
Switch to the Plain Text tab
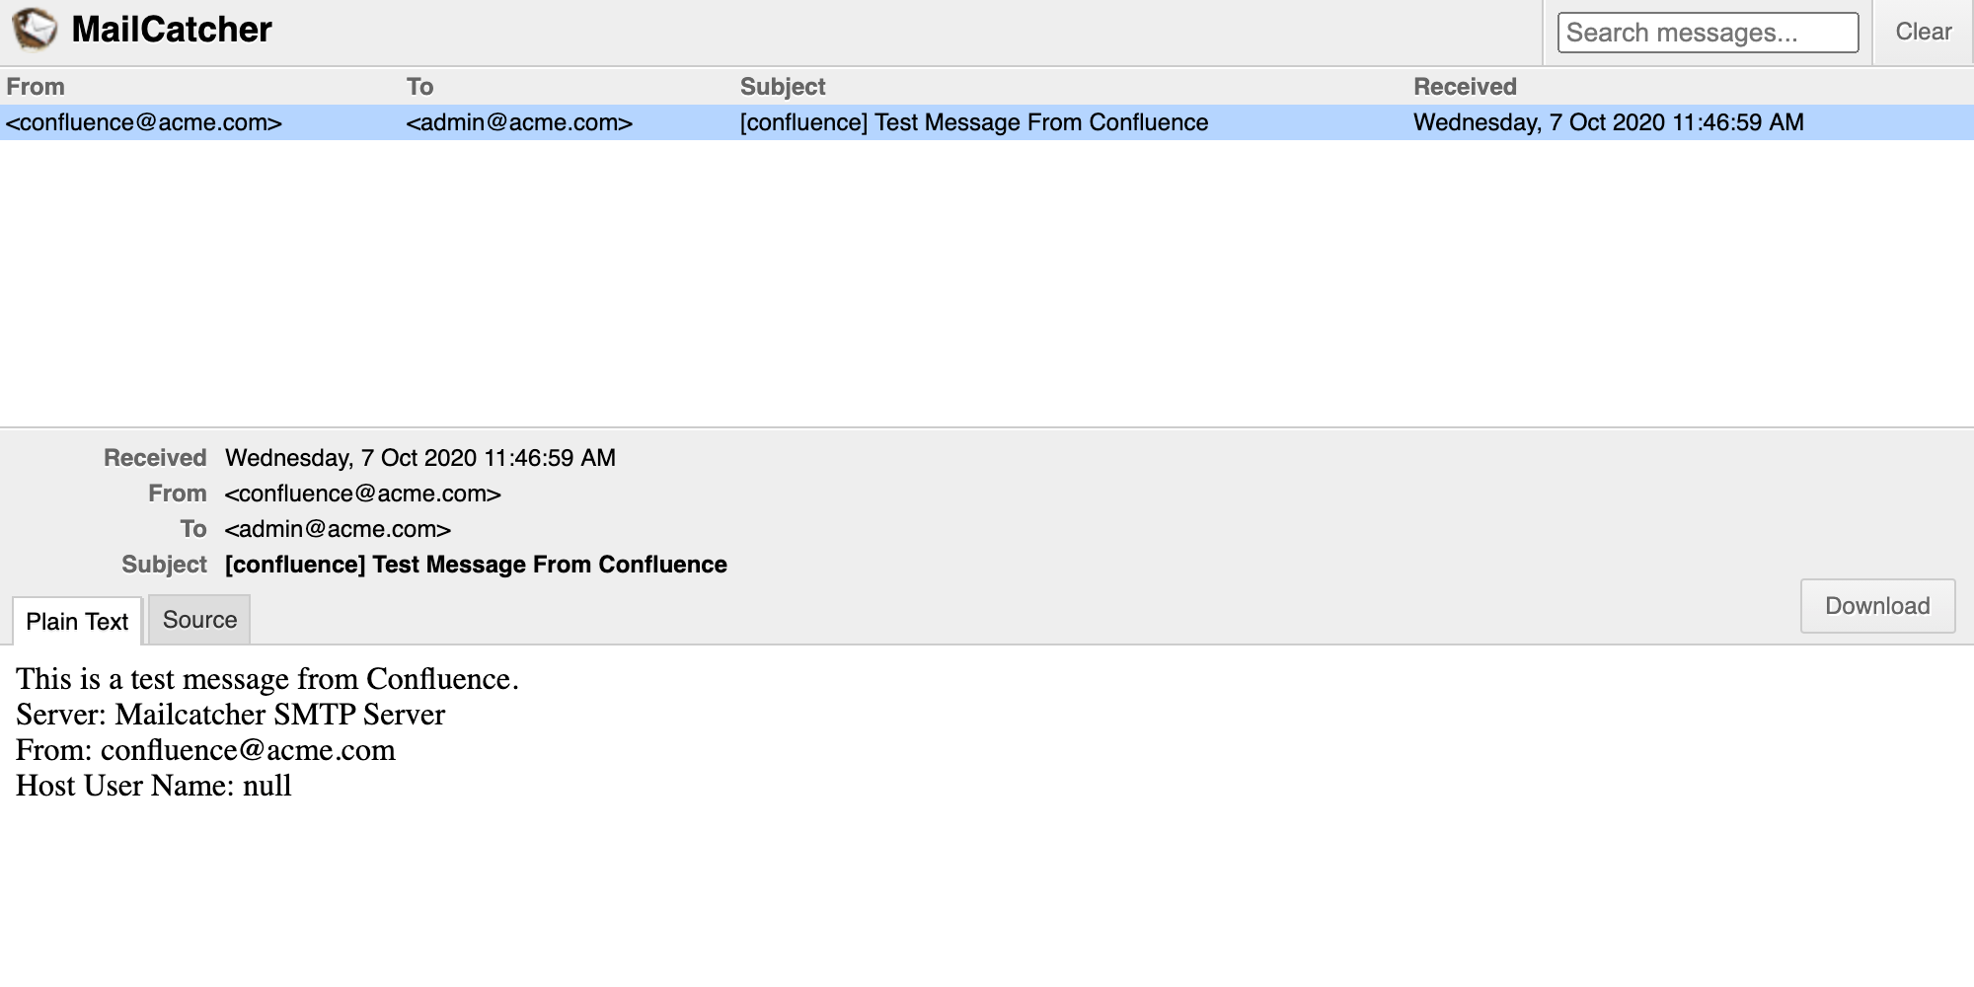pyautogui.click(x=77, y=621)
